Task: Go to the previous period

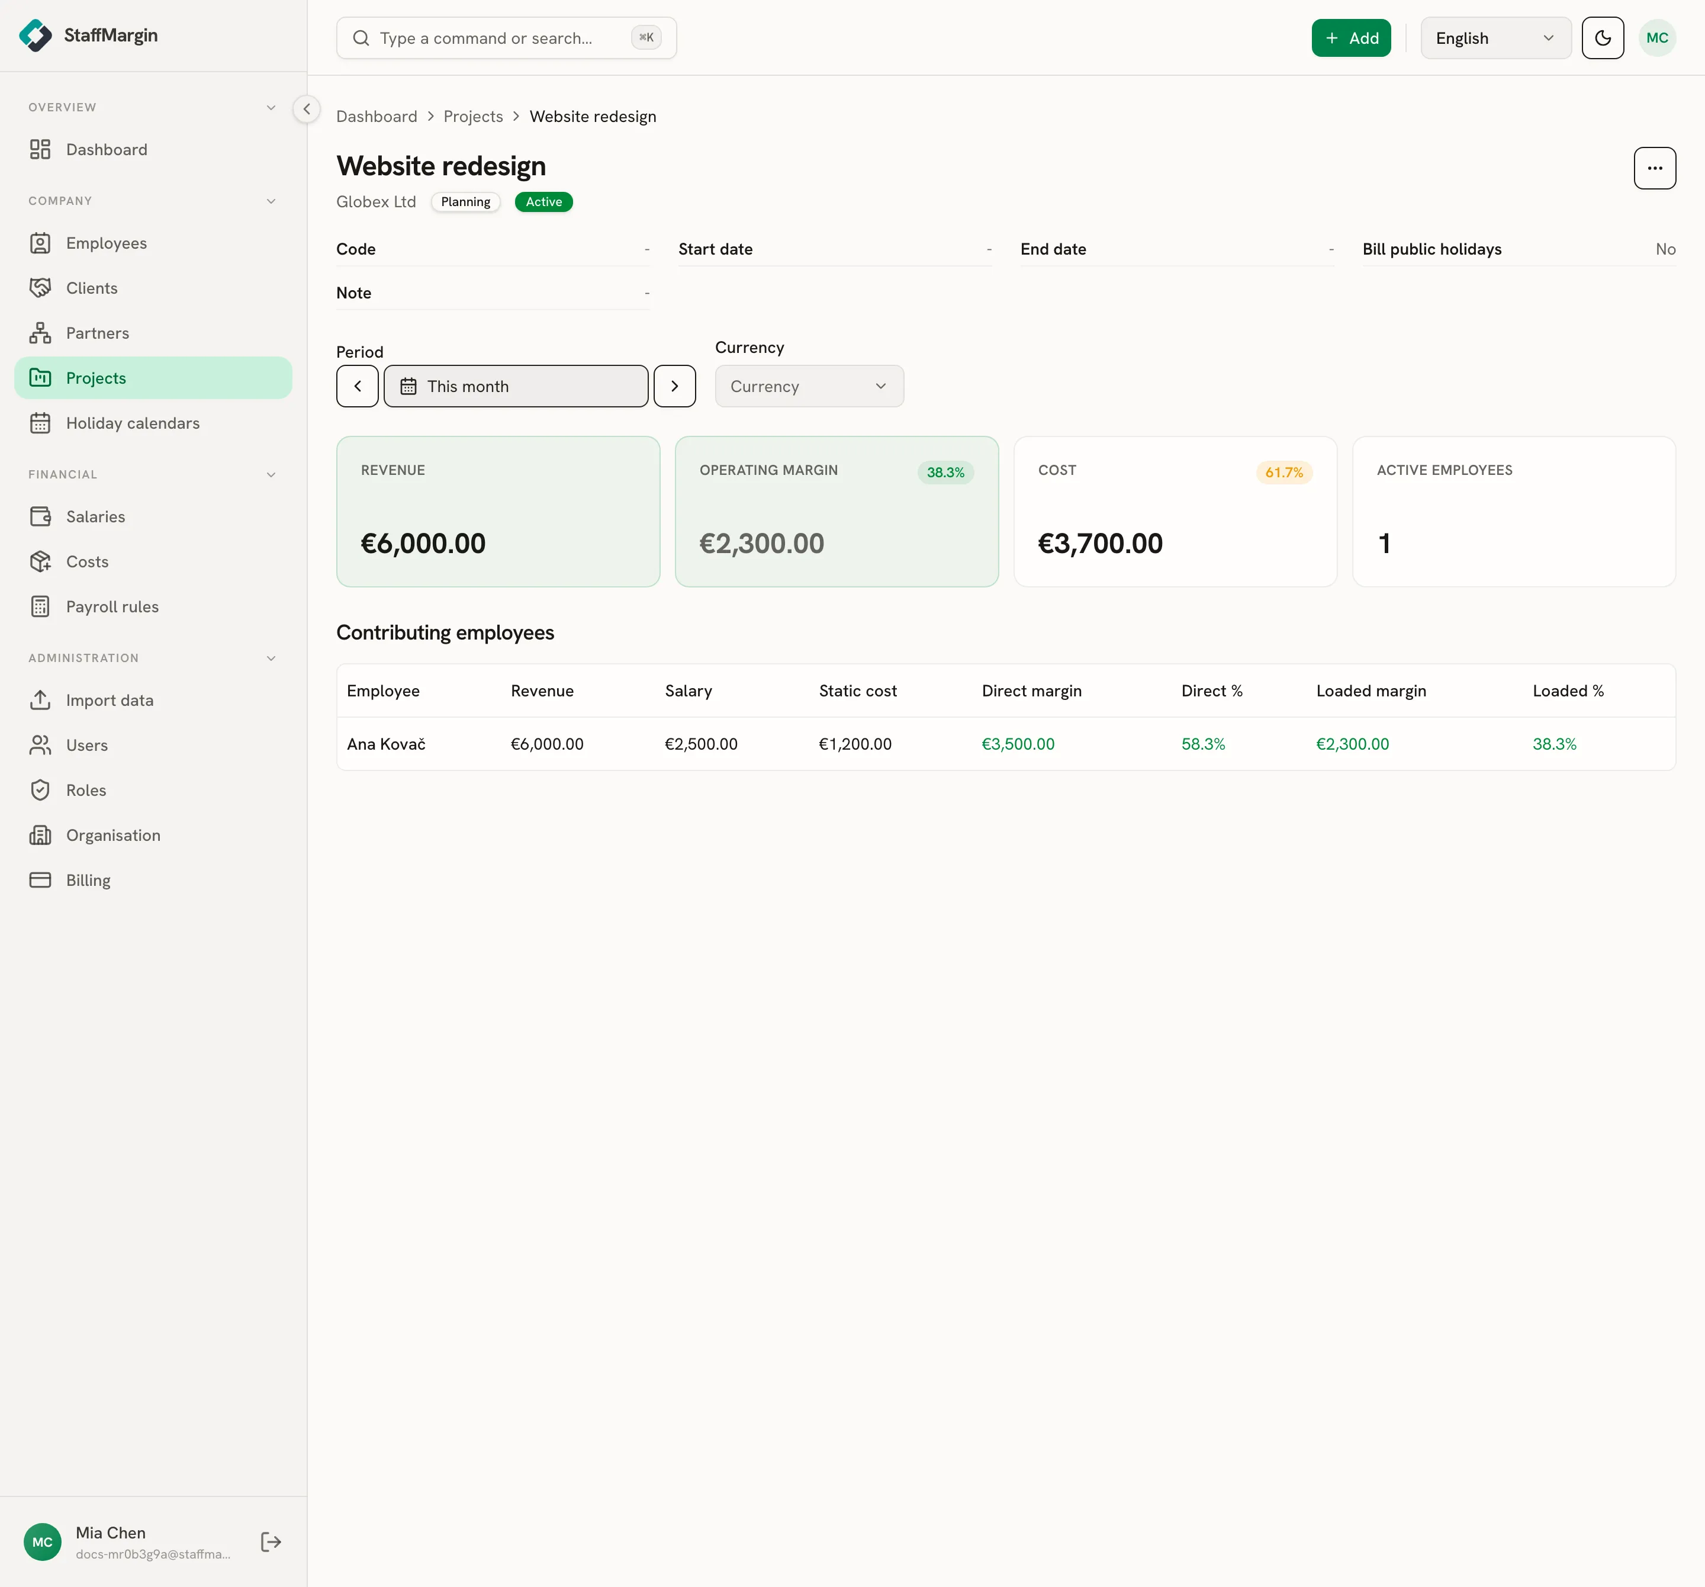Action: pyautogui.click(x=358, y=386)
